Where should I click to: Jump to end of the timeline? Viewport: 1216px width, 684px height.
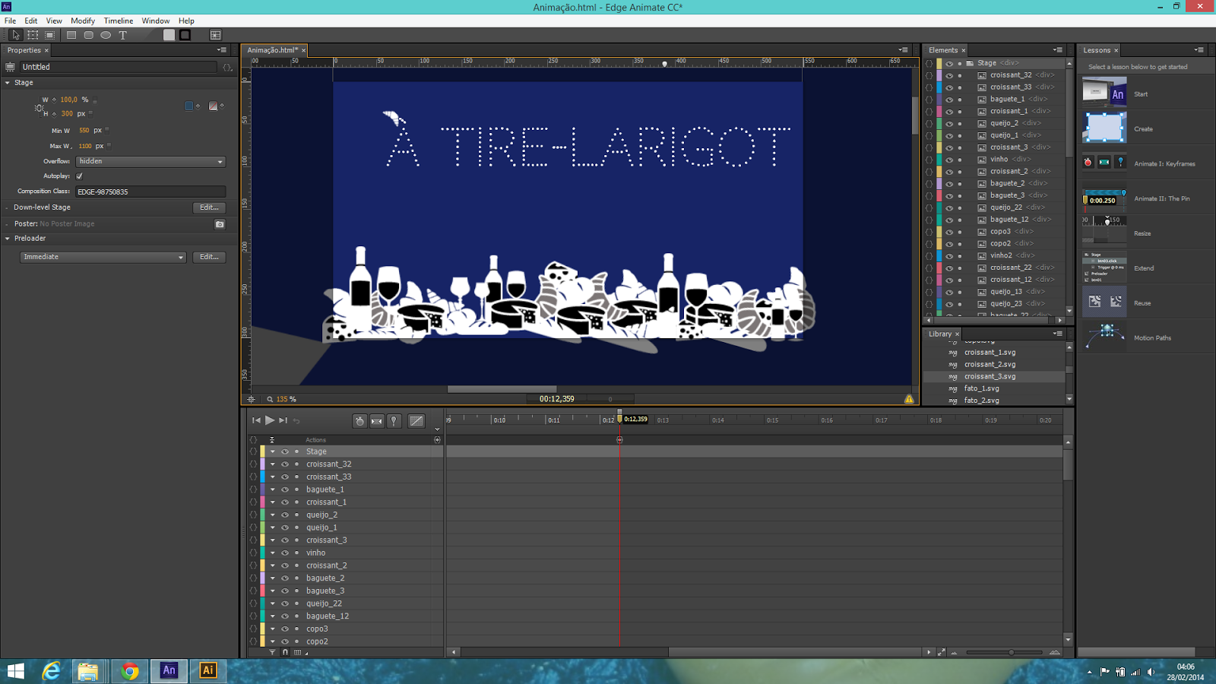283,420
